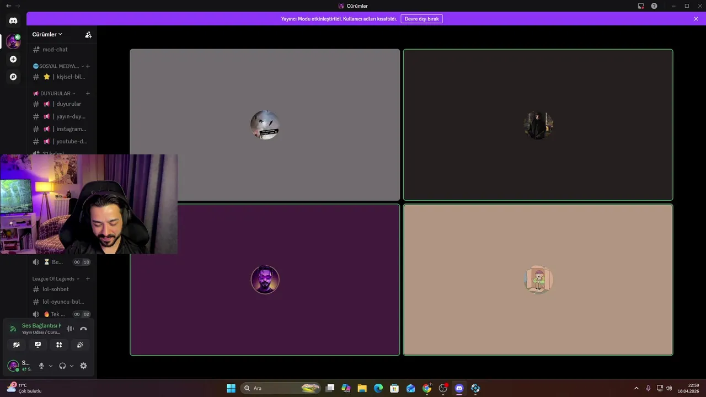Open the soundboard button
This screenshot has width=706, height=397.
(x=80, y=345)
